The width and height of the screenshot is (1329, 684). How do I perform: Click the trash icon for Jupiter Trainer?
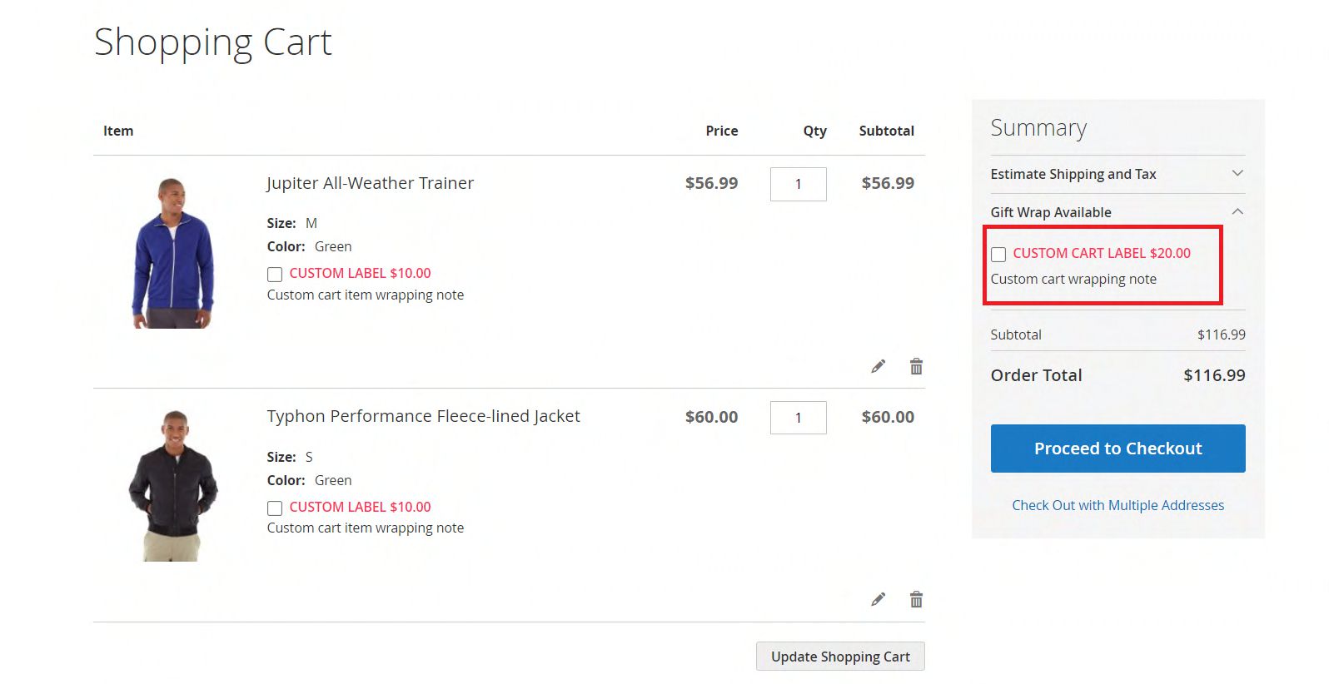pos(916,366)
